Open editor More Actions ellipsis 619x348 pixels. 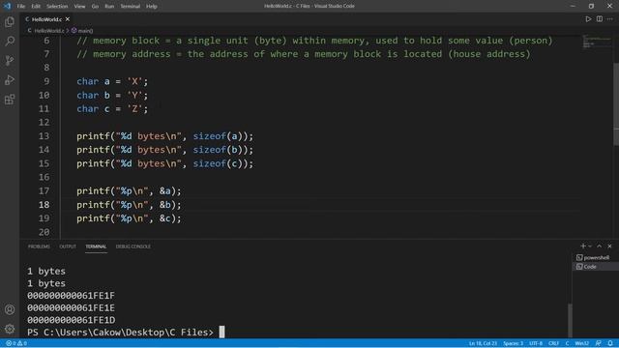pyautogui.click(x=610, y=19)
